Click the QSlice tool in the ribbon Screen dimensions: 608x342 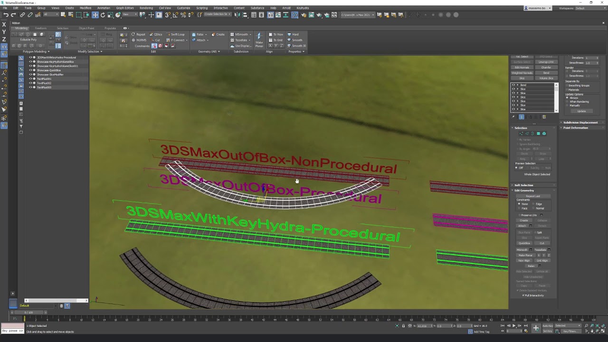pos(156,34)
